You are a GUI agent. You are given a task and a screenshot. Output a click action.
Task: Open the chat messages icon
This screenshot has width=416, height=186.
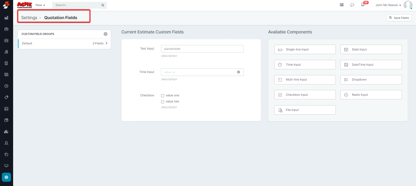tap(352, 5)
